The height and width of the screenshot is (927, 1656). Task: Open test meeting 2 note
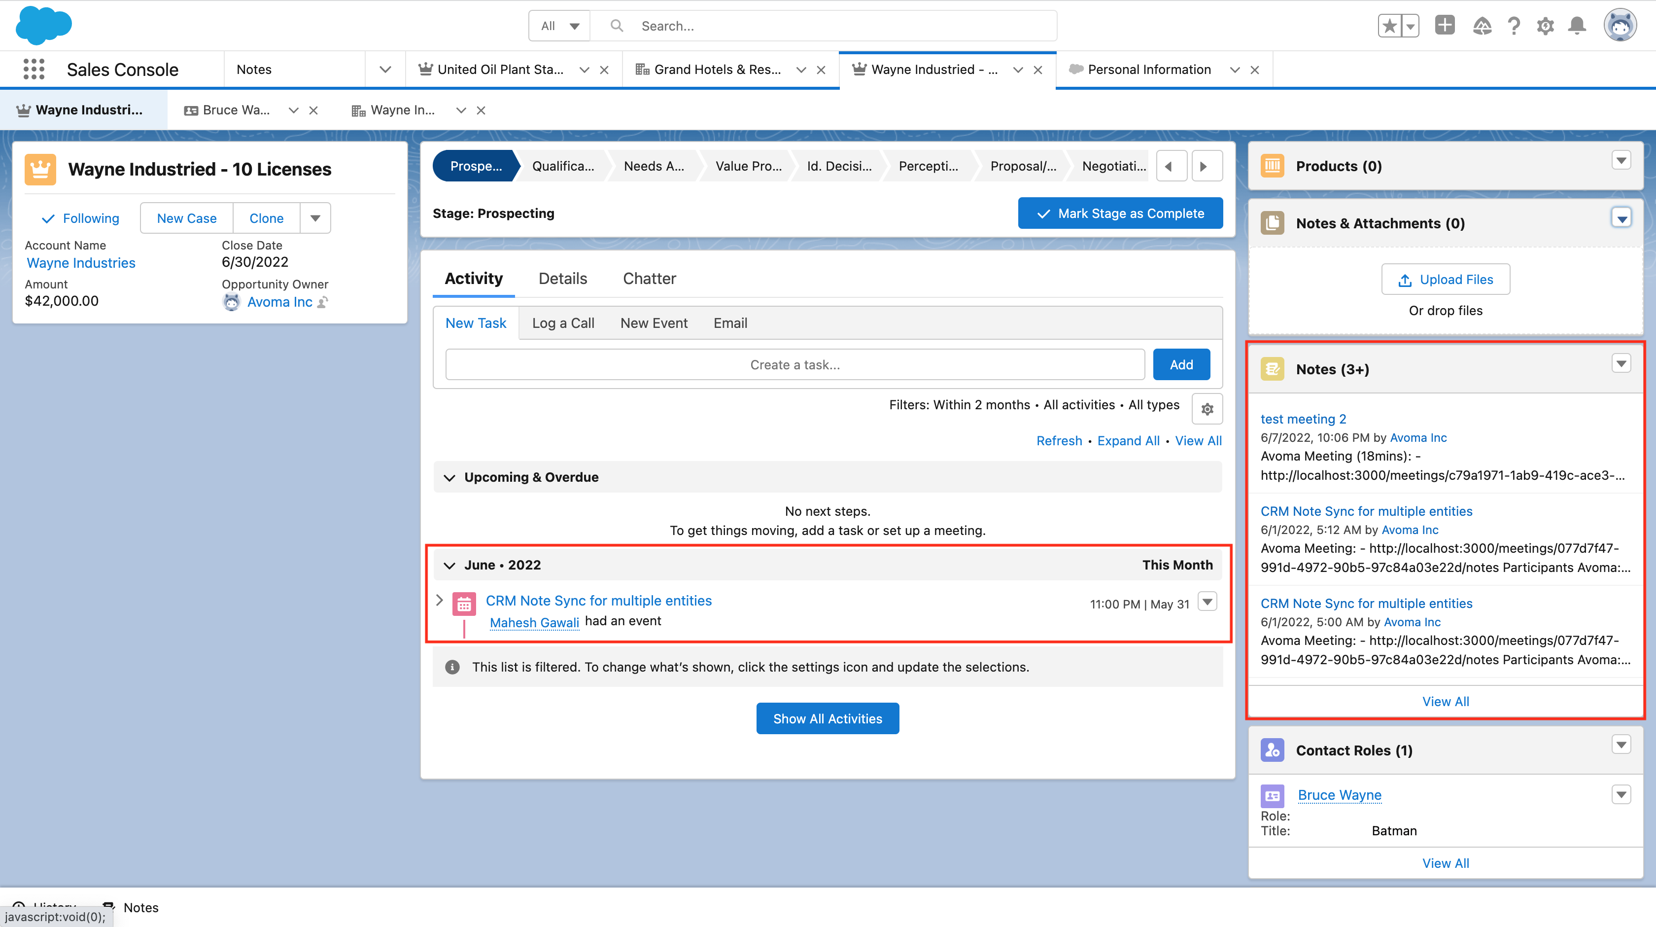pyautogui.click(x=1303, y=419)
